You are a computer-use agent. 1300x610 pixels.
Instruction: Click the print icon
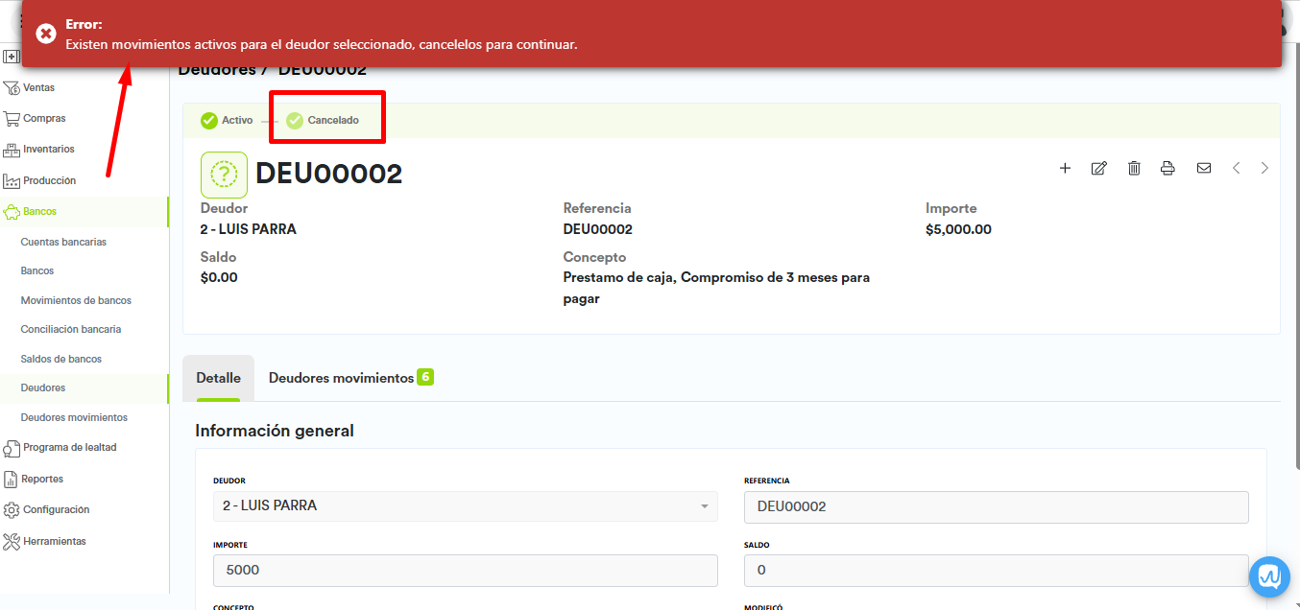click(x=1168, y=168)
